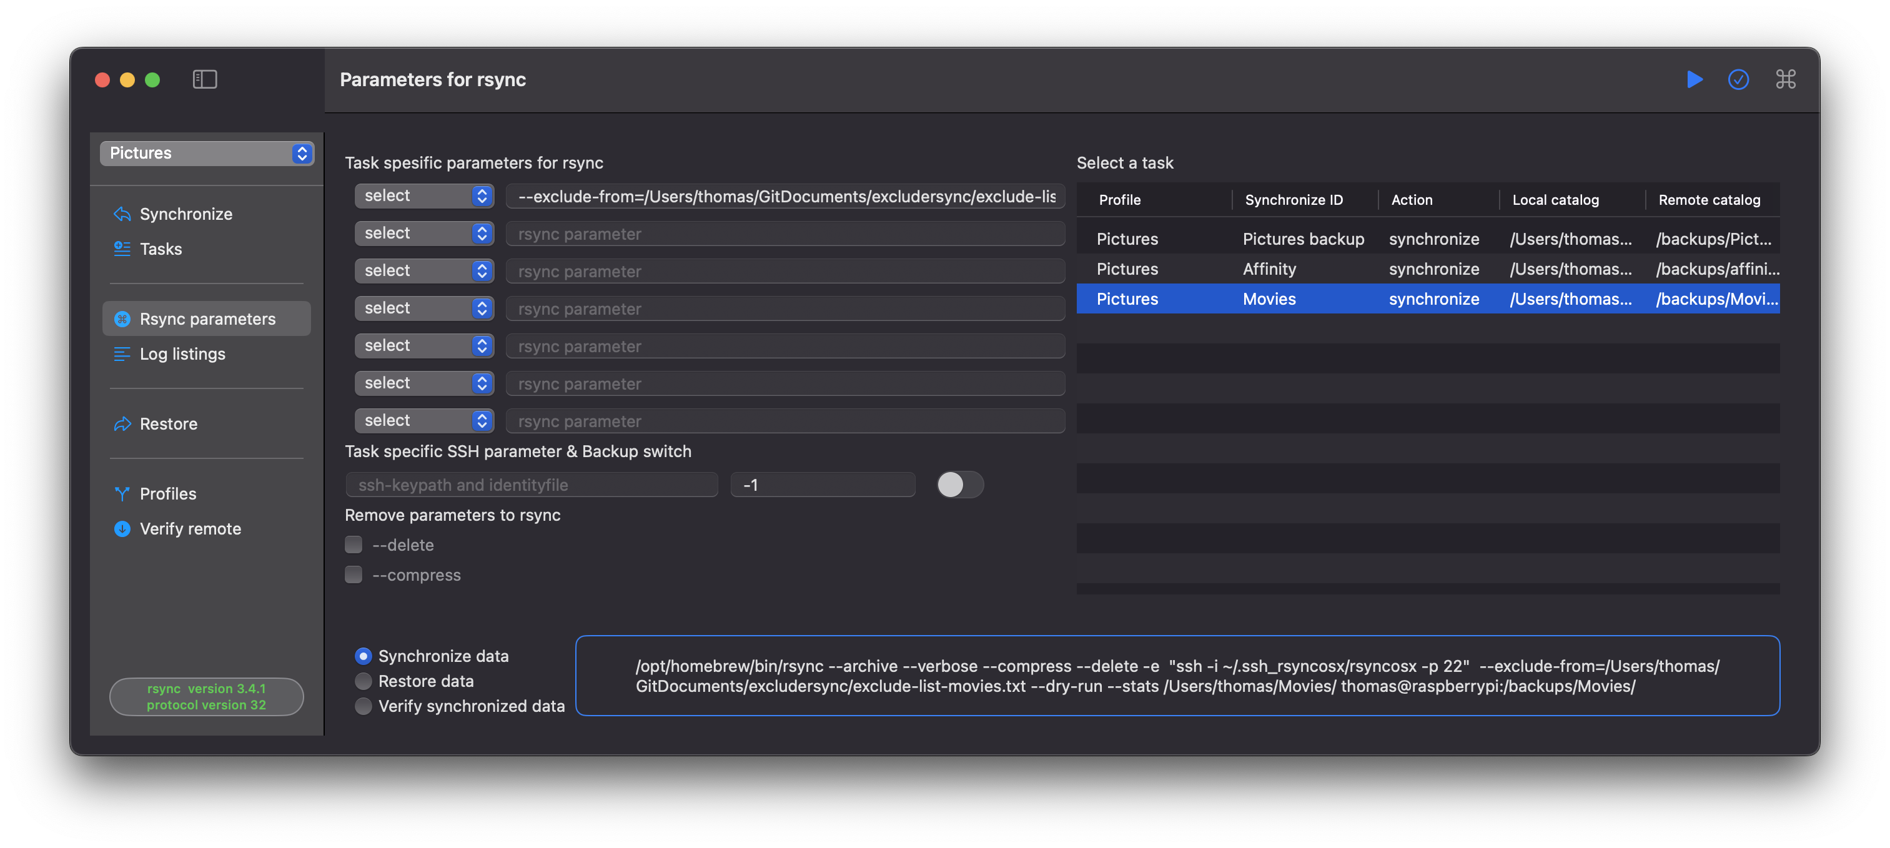Select the Movies task row

tap(1428, 299)
